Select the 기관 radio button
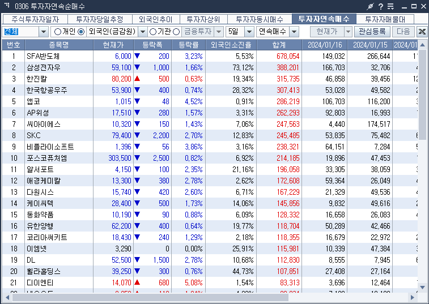The width and height of the screenshot is (429, 304). [152, 32]
